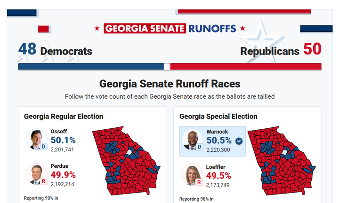Viewport: 339px width, 203px height.
Task: Click the Democrat 'D' badge on Ossoff
Action: point(44,147)
